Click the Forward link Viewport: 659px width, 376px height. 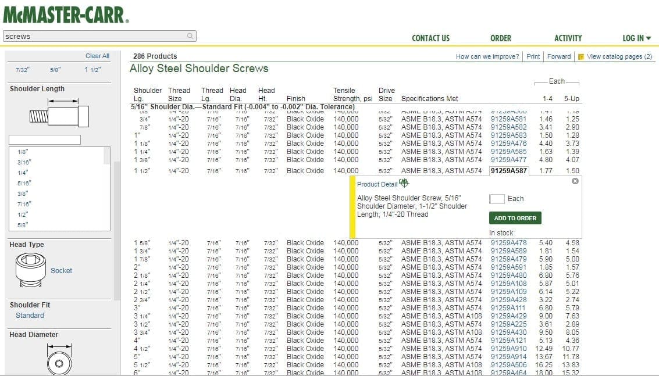[x=559, y=56]
